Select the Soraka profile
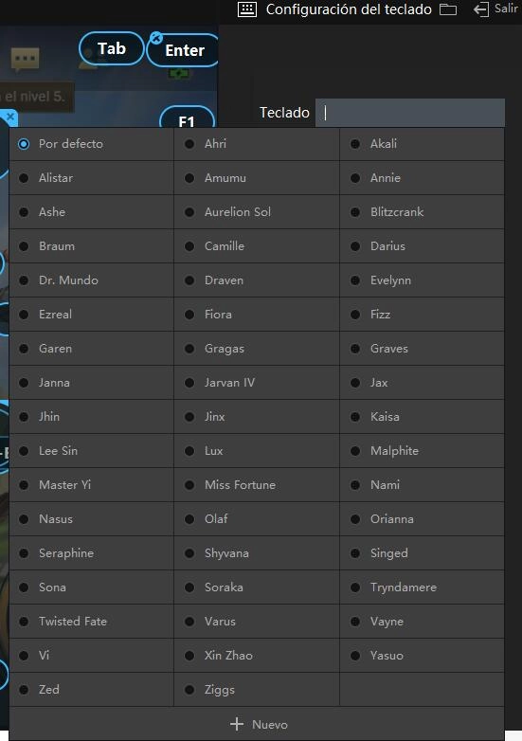Viewport: 522px width, 741px height. tap(257, 587)
